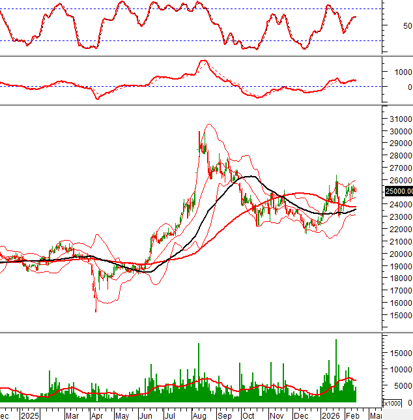Screen dimensions: 413x420
Task: Click the 1000 label on the MACD axis
Action: pos(402,72)
